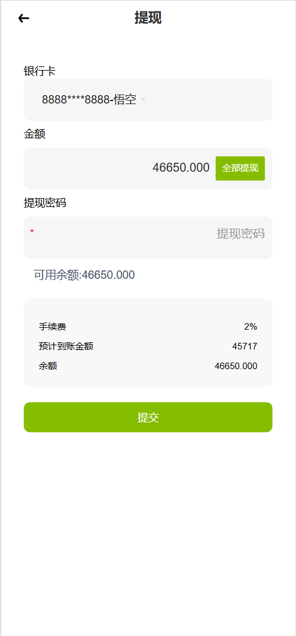296x636 pixels.
Task: Click the red asterisk in password field
Action: (32, 232)
